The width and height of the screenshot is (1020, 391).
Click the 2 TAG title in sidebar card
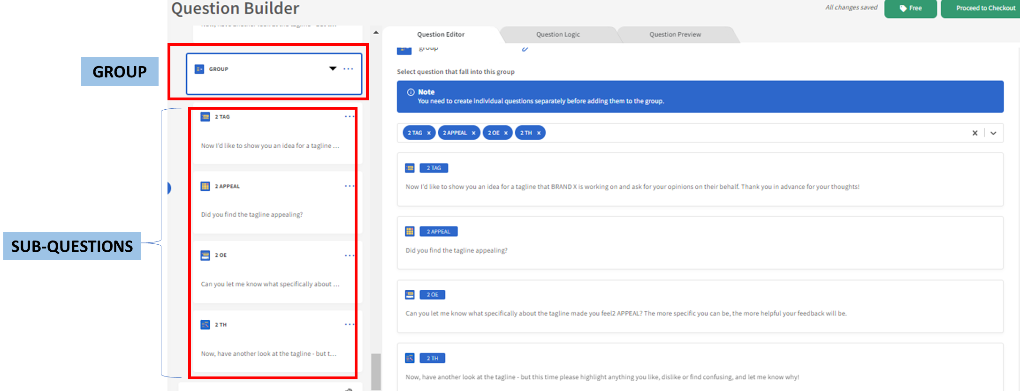coord(222,117)
